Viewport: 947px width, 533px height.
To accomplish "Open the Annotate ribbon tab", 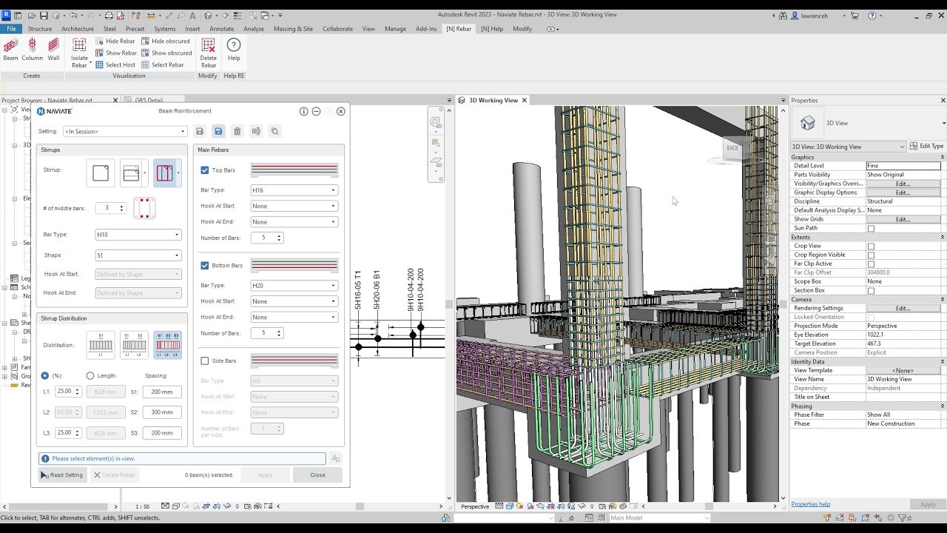I will [x=221, y=29].
